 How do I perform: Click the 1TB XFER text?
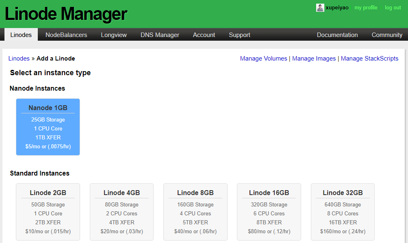(x=48, y=137)
